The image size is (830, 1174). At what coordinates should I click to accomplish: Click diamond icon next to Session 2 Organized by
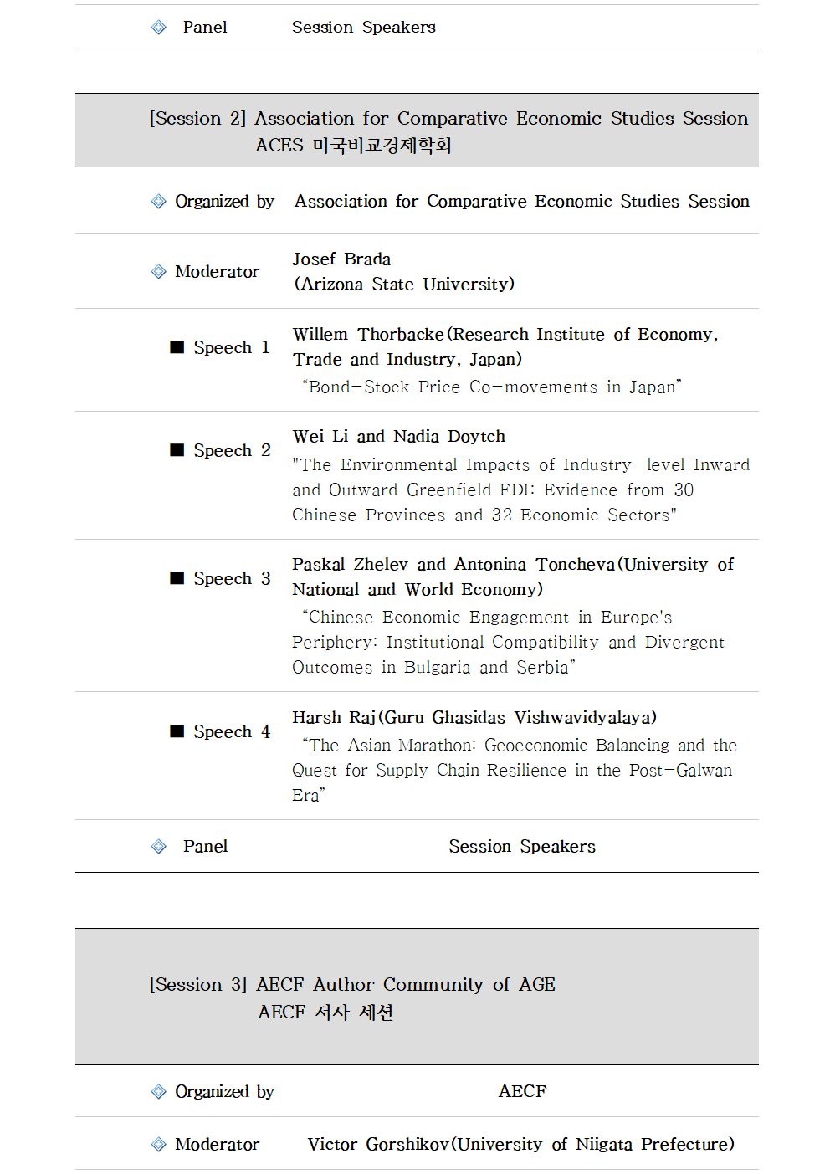[x=159, y=202]
